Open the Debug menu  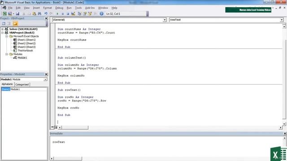click(x=59, y=8)
